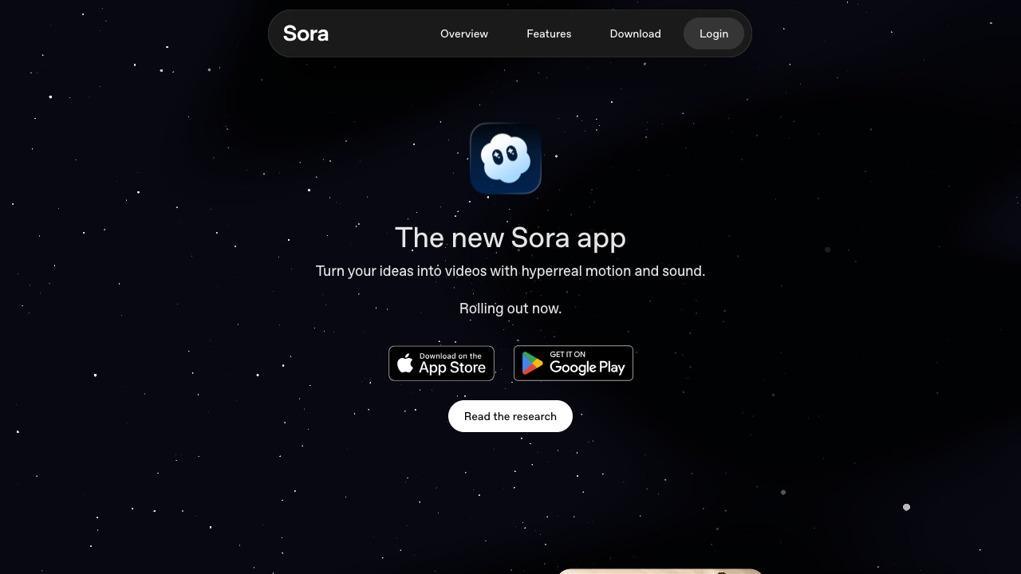Click the hyperreal motion and sound tagline
This screenshot has height=574, width=1021.
(510, 271)
